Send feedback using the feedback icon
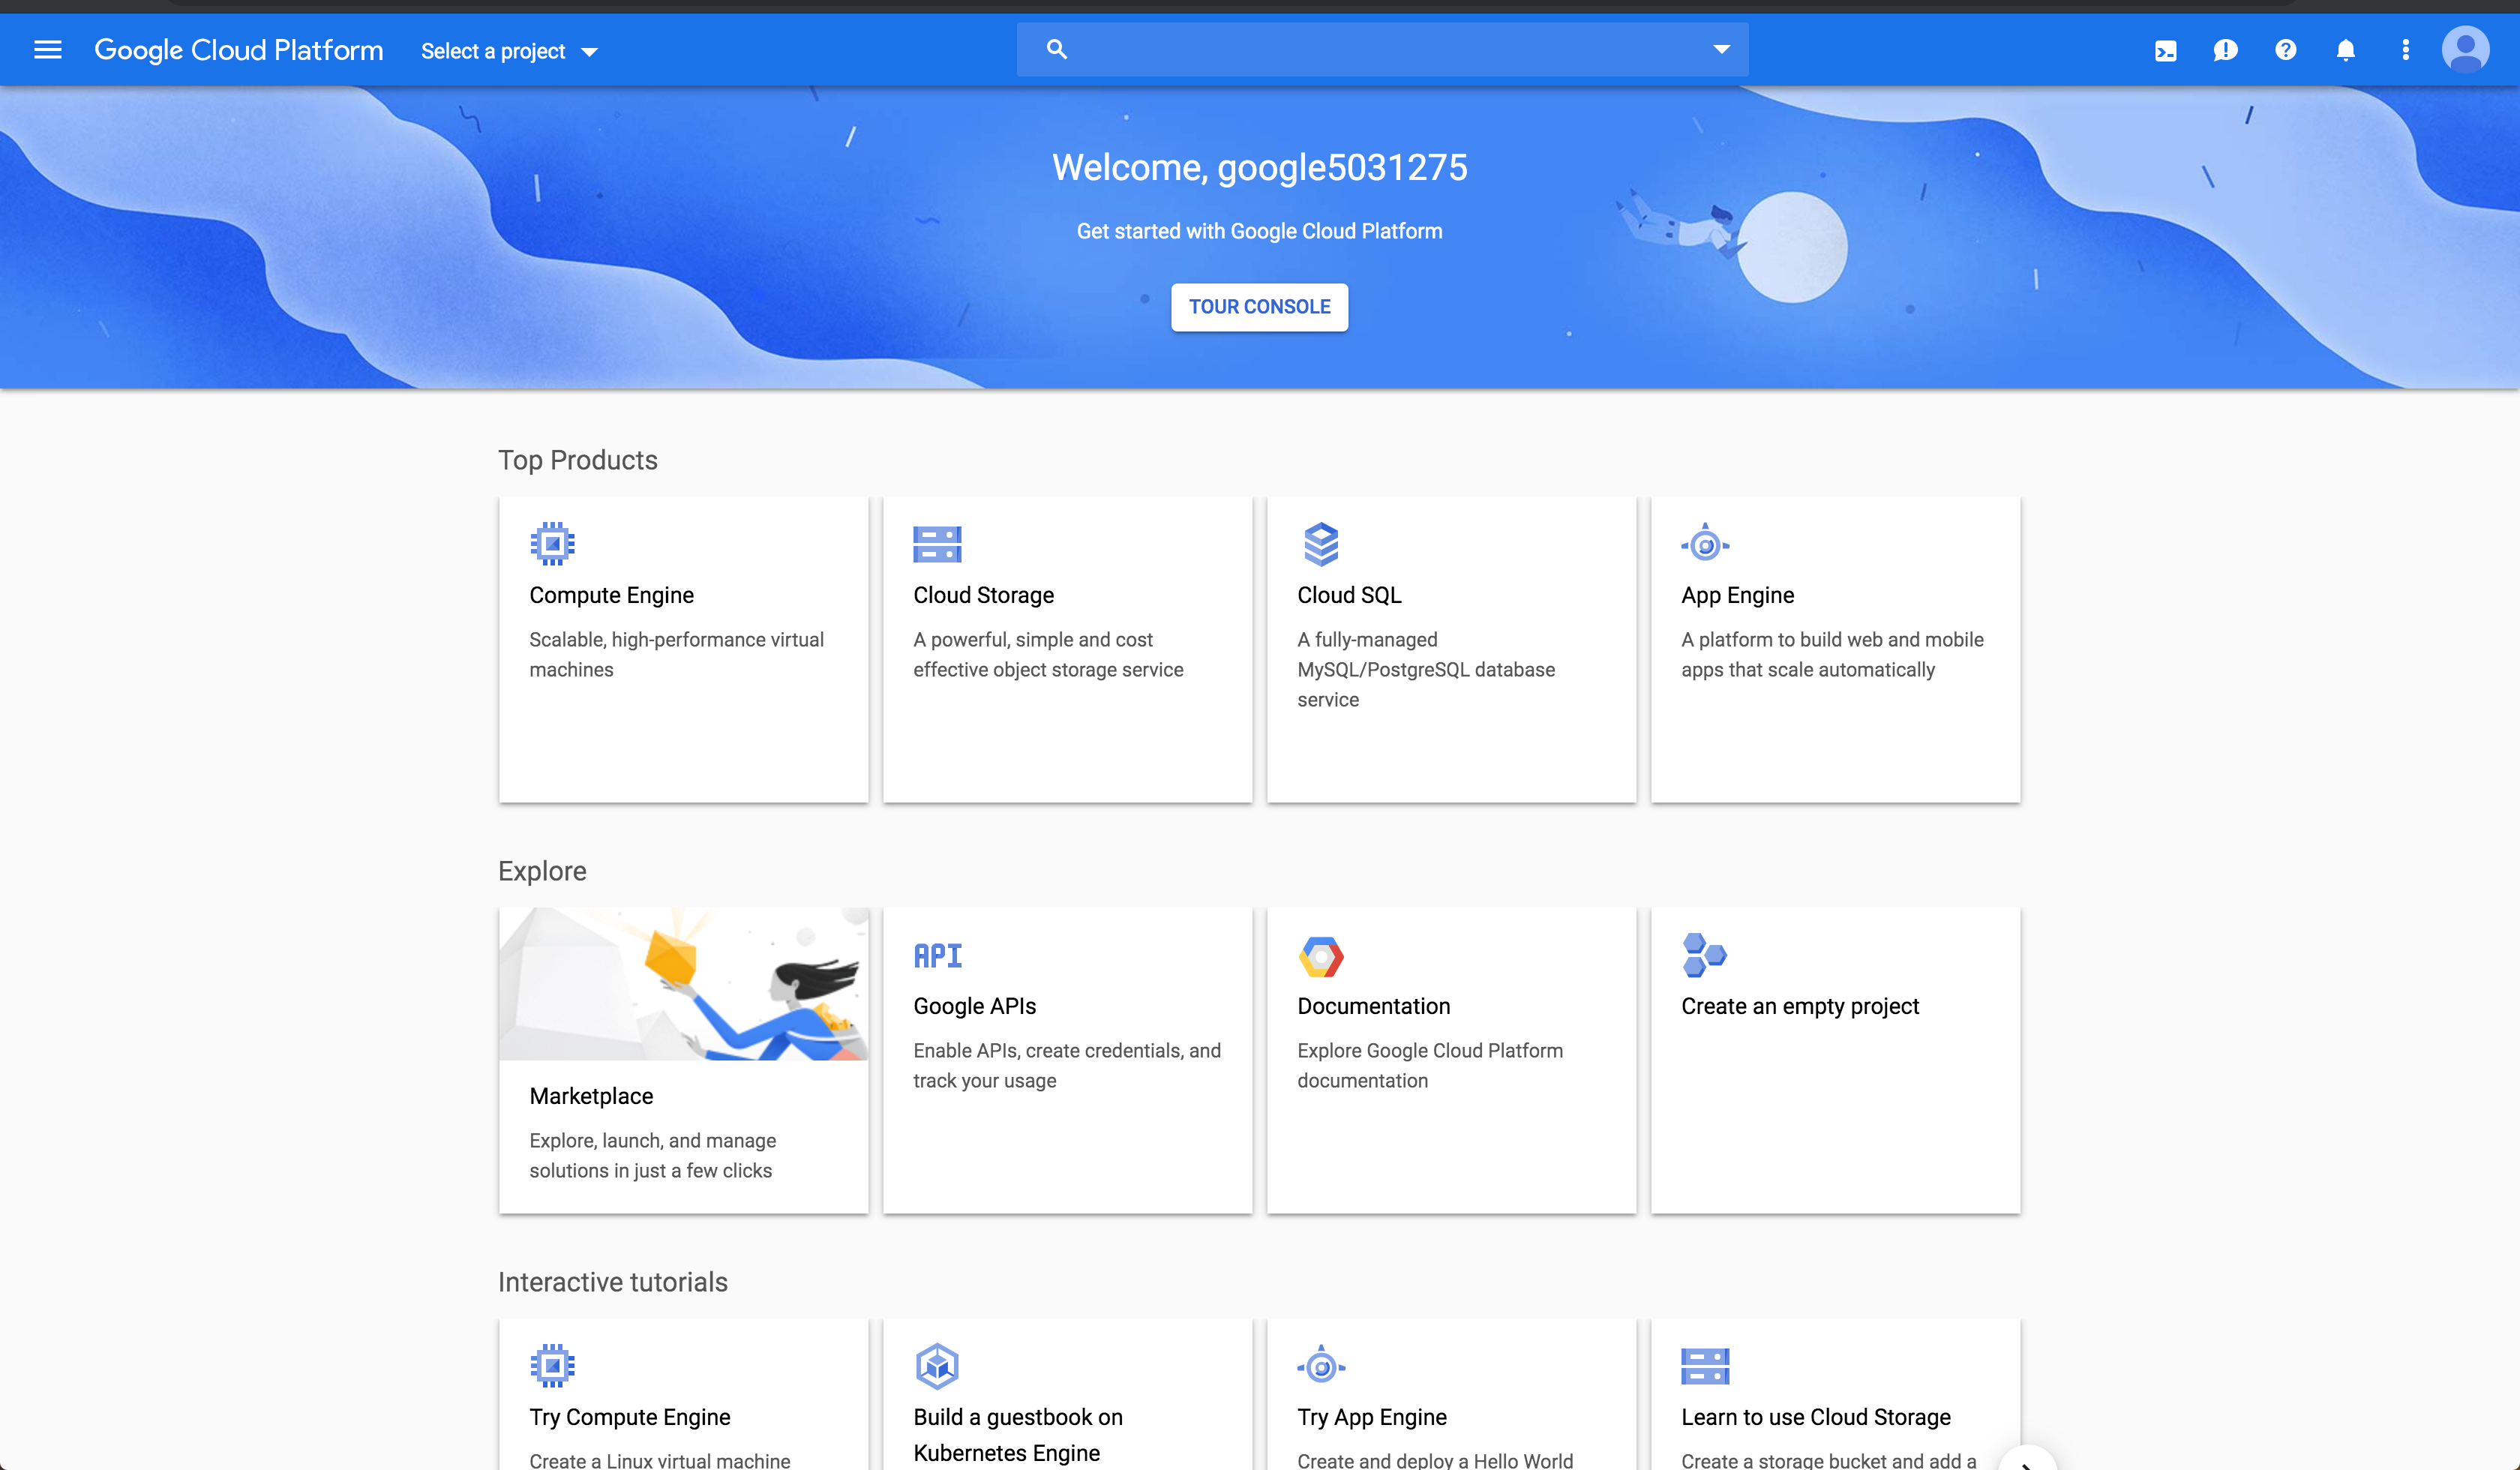The width and height of the screenshot is (2520, 1470). 2225,50
